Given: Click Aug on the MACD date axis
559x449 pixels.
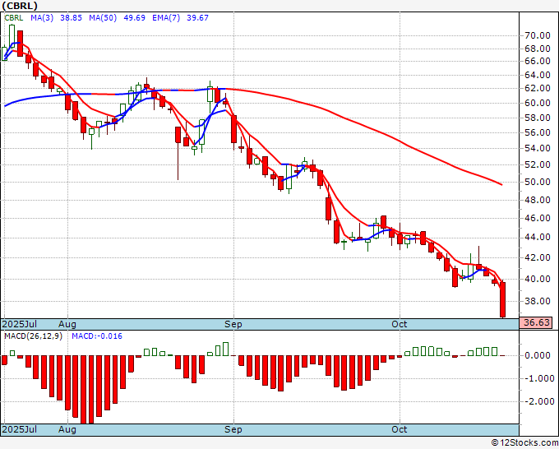Looking at the screenshot, I should tap(67, 429).
